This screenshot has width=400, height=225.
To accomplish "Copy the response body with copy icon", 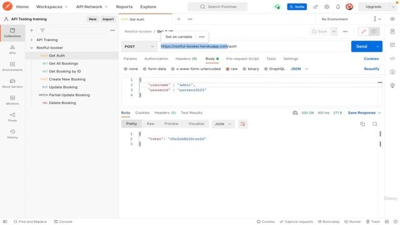I will click(x=362, y=124).
